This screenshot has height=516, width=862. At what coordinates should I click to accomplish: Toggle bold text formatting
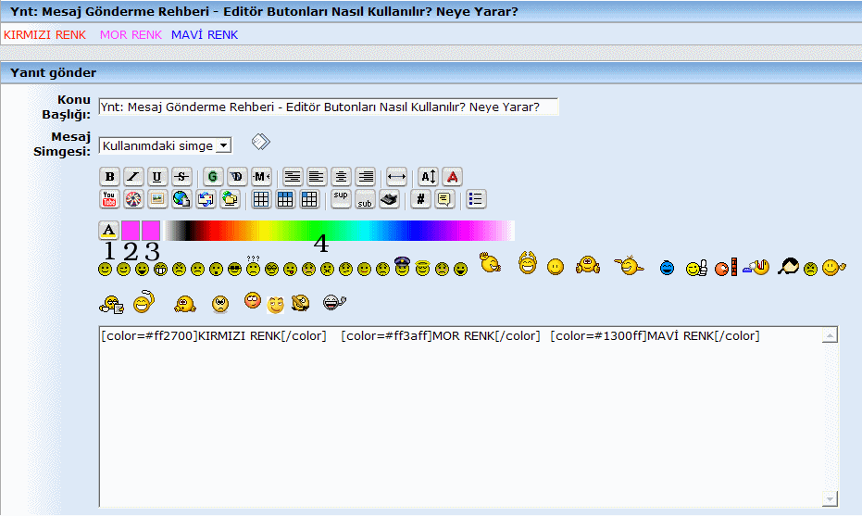click(109, 177)
